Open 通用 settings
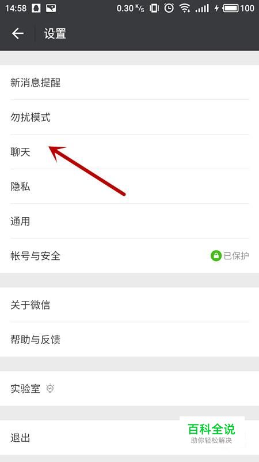Image resolution: width=259 pixels, height=462 pixels. click(129, 221)
